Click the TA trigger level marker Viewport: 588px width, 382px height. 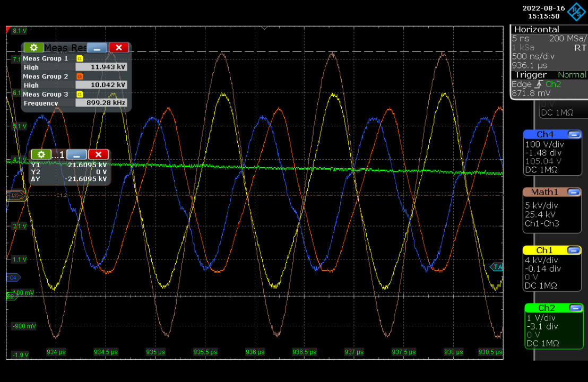pyautogui.click(x=497, y=267)
